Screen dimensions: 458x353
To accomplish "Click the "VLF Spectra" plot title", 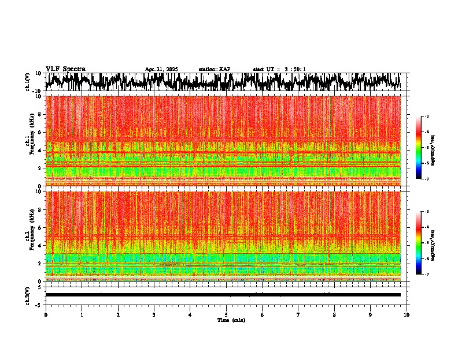I will 65,69.
